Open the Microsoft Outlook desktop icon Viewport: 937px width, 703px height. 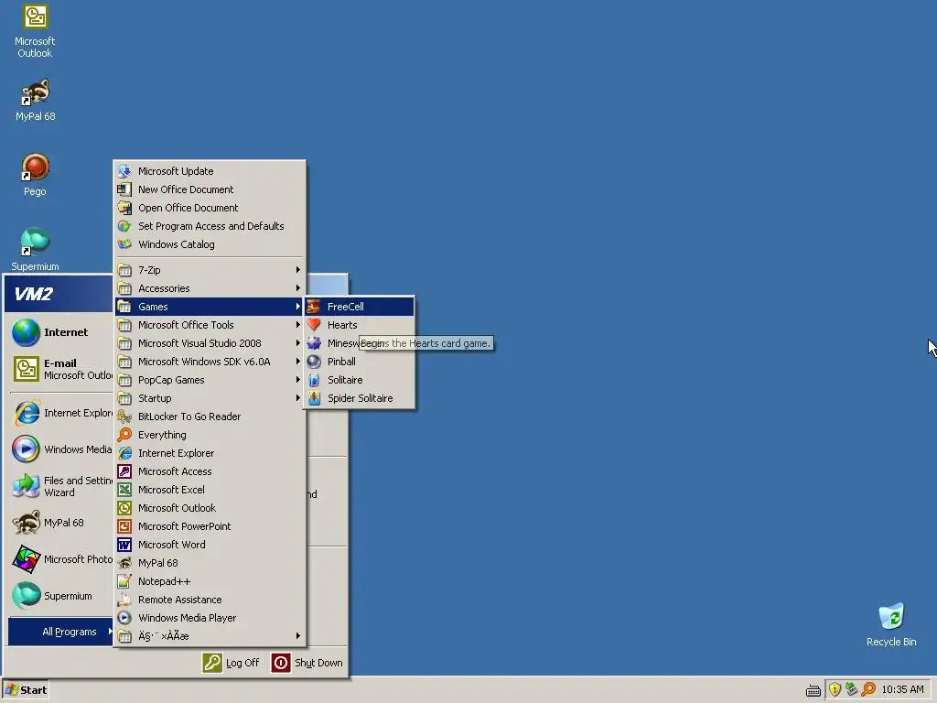click(x=35, y=31)
